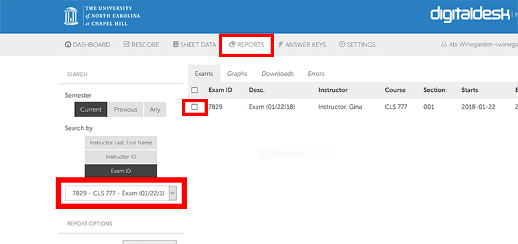Open the exam dropdown showing 7829 - CLS 777

pos(121,193)
